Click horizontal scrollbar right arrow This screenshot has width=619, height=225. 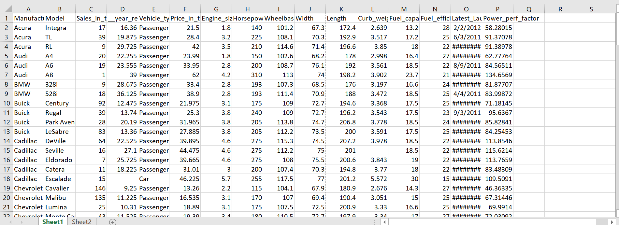click(x=612, y=222)
